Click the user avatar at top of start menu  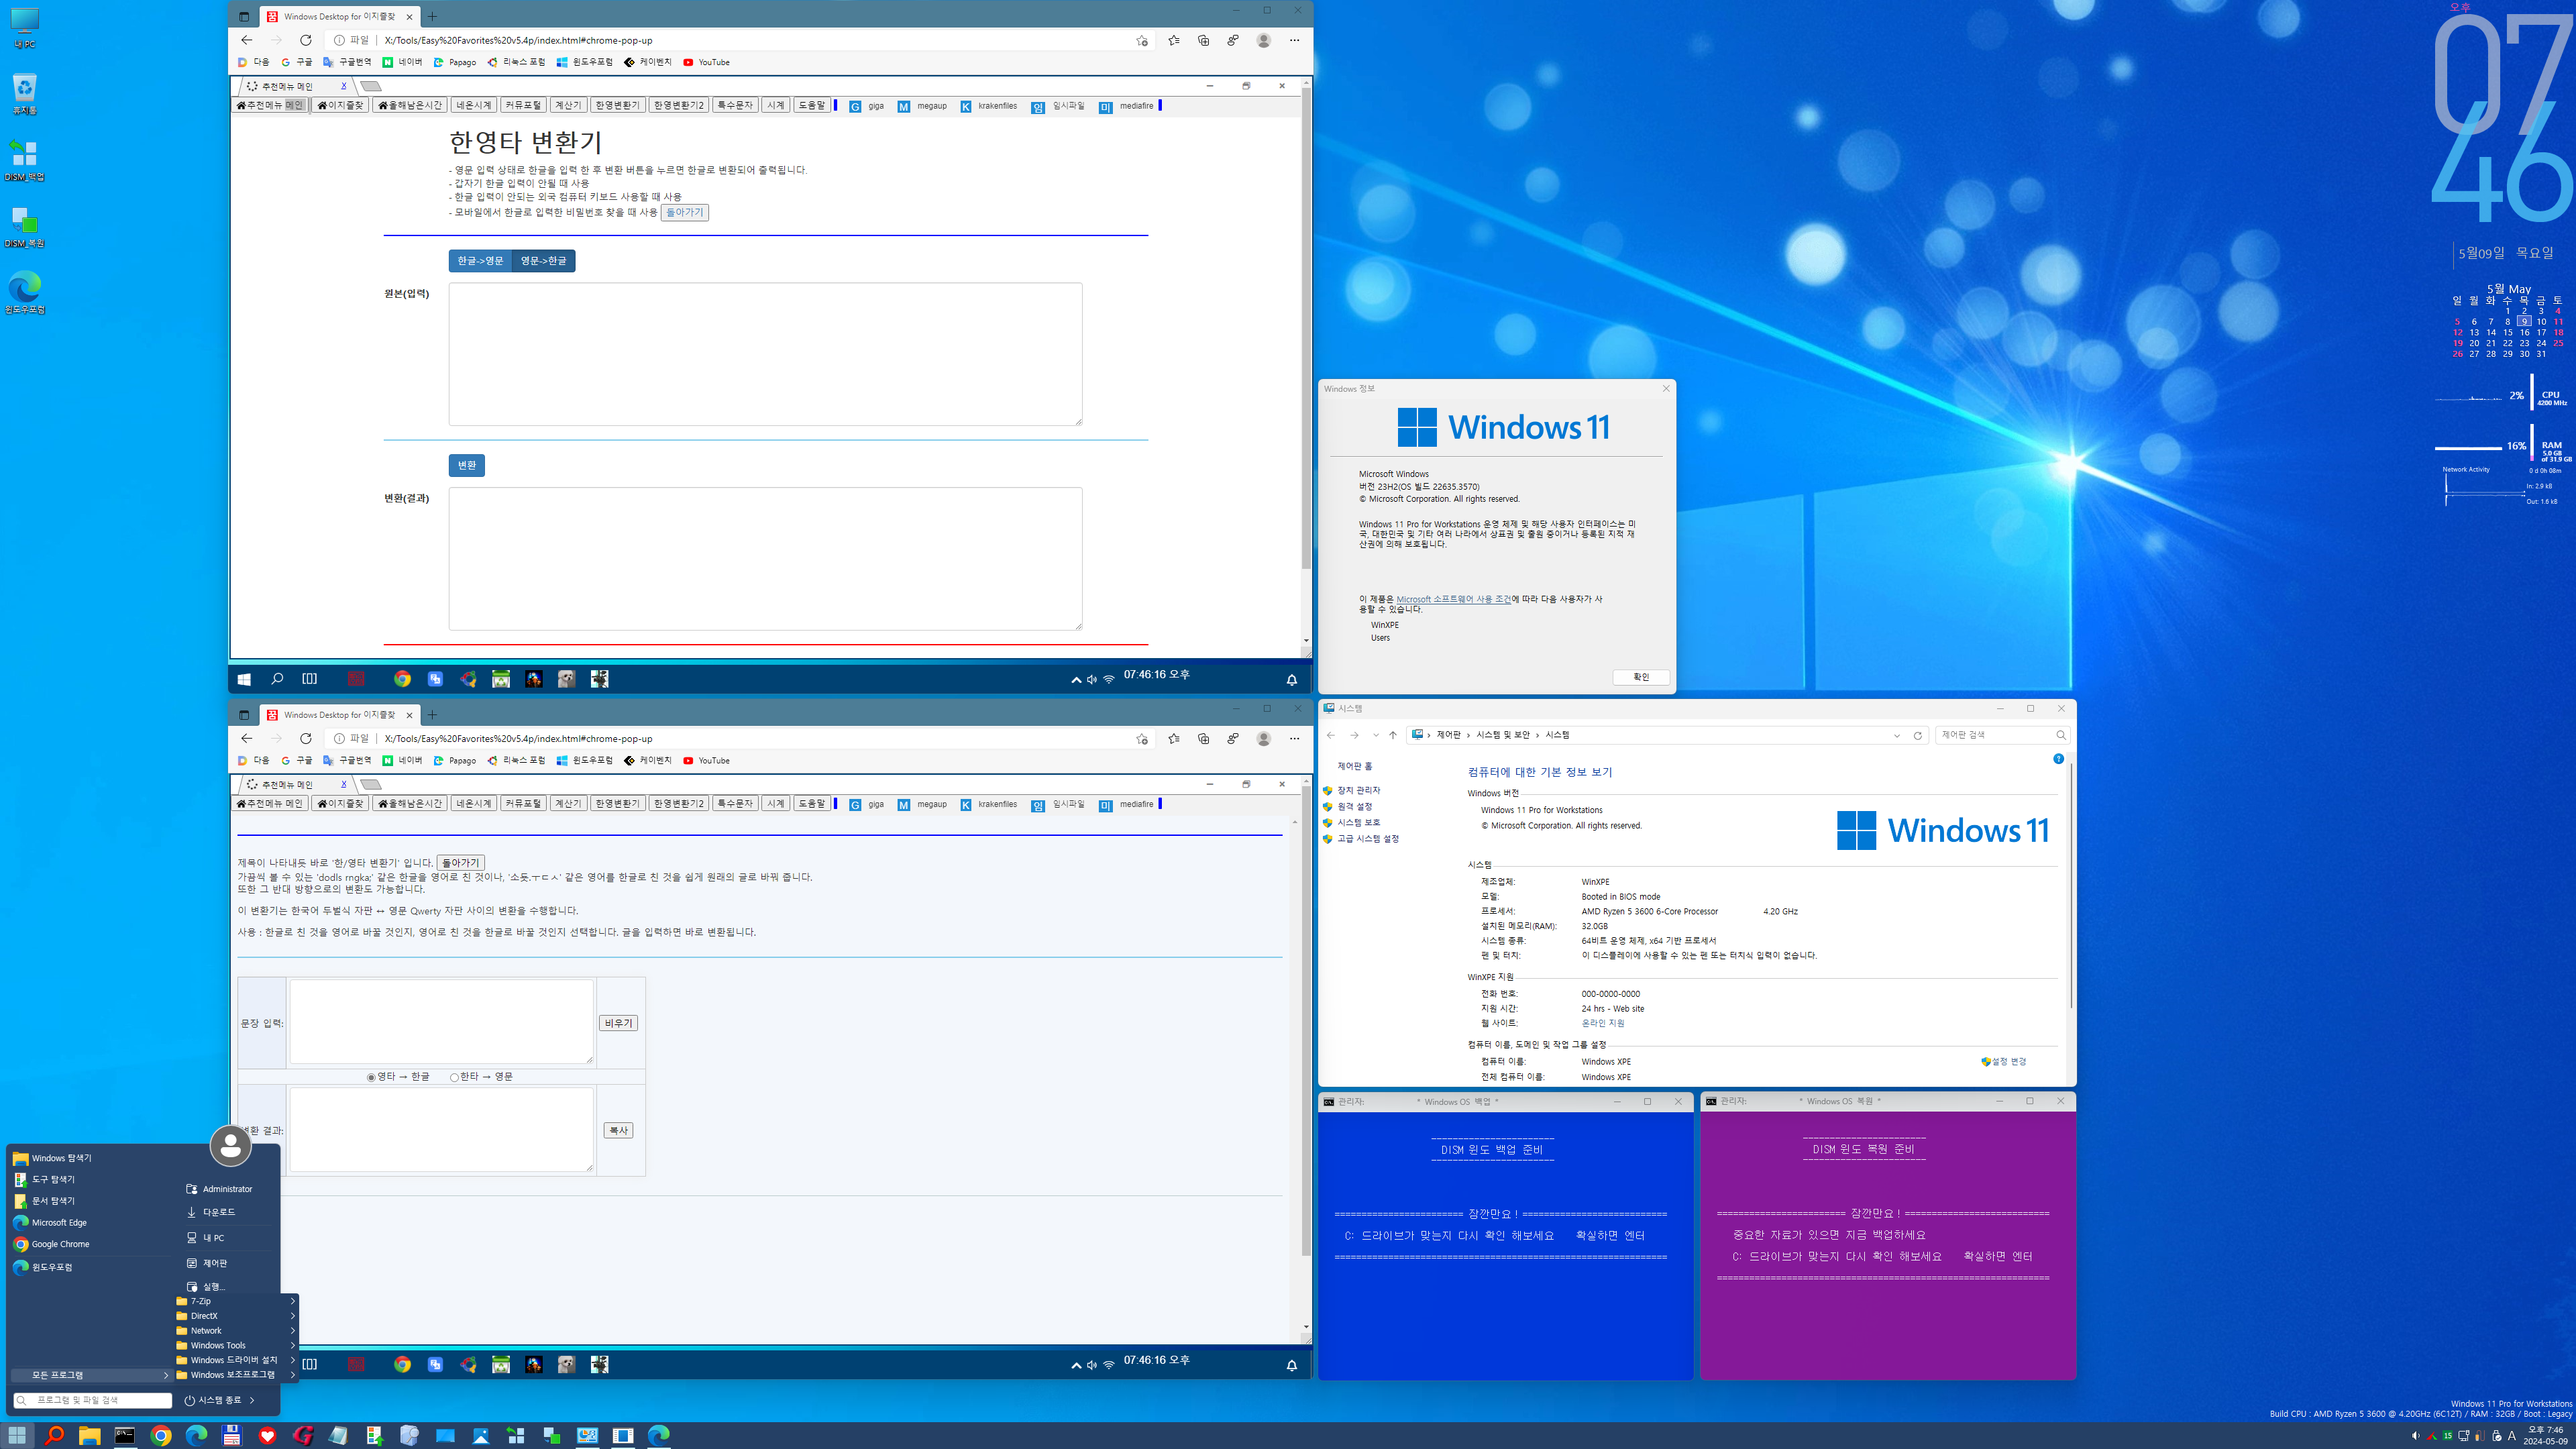tap(230, 1145)
